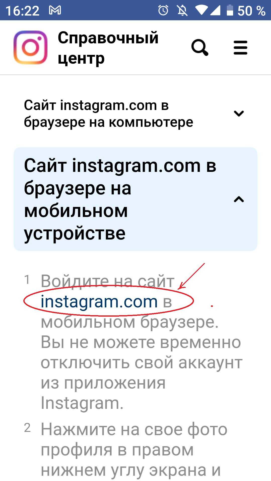The image size is (271, 481).
Task: Tap the cellular signal strength icon
Action: (x=215, y=10)
